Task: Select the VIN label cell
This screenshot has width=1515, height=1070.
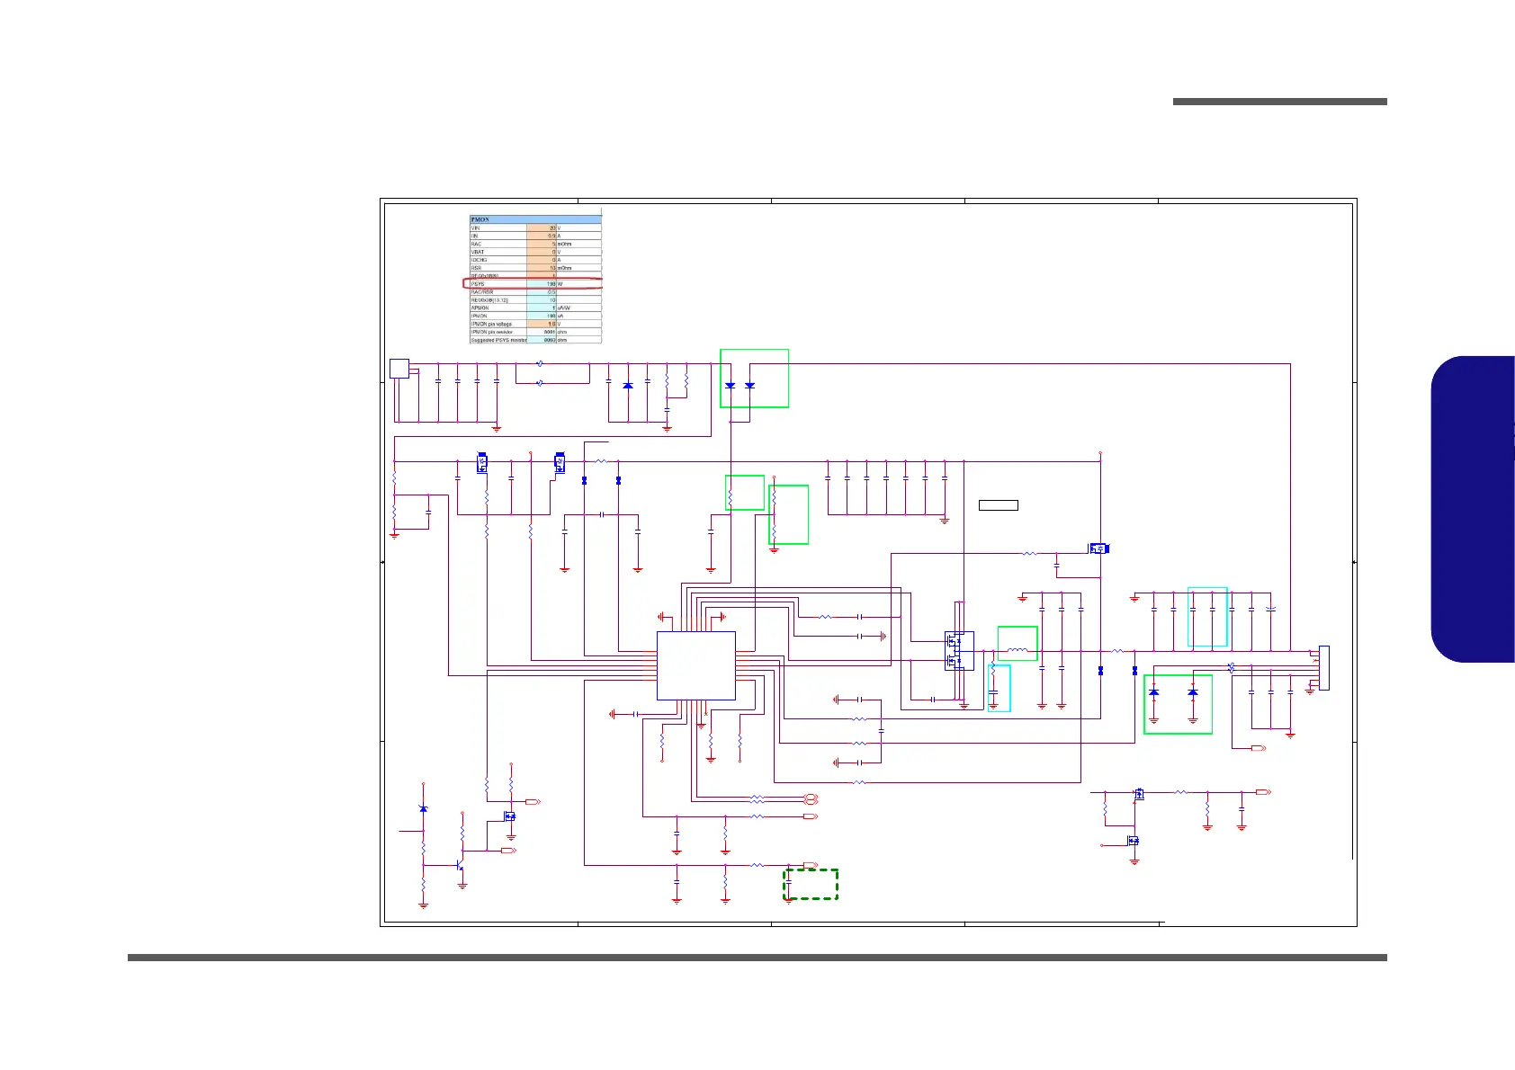Action: (x=498, y=227)
